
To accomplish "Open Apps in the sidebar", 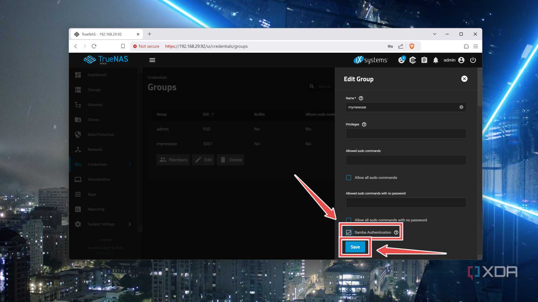I will click(x=92, y=194).
